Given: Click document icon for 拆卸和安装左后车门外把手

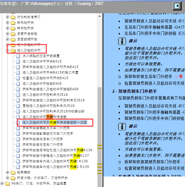Looking at the screenshot, I should tap(18, 139).
